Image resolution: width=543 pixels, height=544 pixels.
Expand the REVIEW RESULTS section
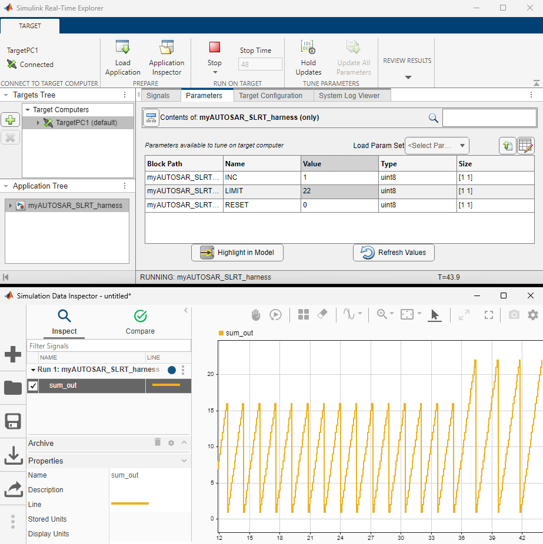click(408, 78)
